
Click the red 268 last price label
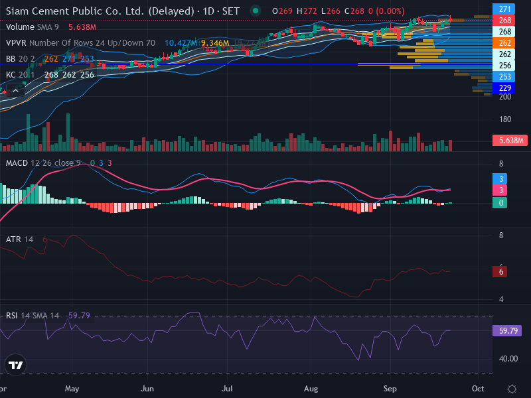coord(504,21)
